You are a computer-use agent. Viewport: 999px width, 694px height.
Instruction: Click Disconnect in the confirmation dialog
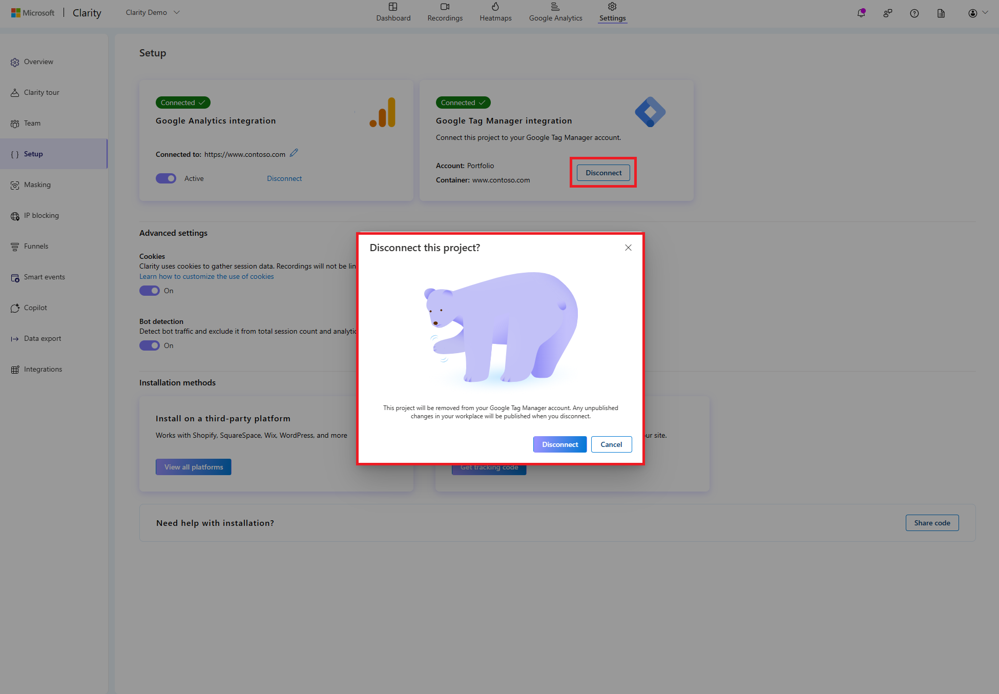(560, 444)
